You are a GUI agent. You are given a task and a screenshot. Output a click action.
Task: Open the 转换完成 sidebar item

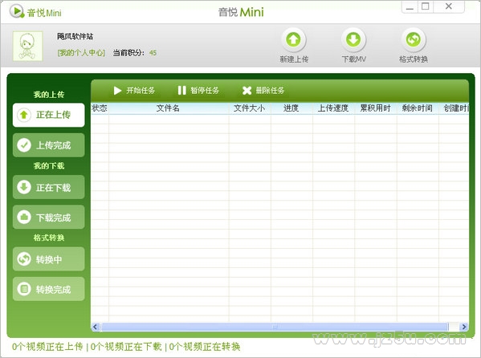[x=48, y=289]
